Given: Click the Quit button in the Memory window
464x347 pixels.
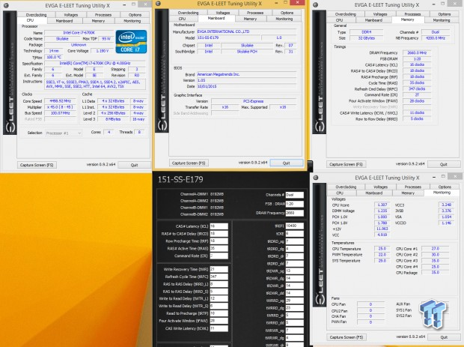Looking at the screenshot, I should (444, 164).
